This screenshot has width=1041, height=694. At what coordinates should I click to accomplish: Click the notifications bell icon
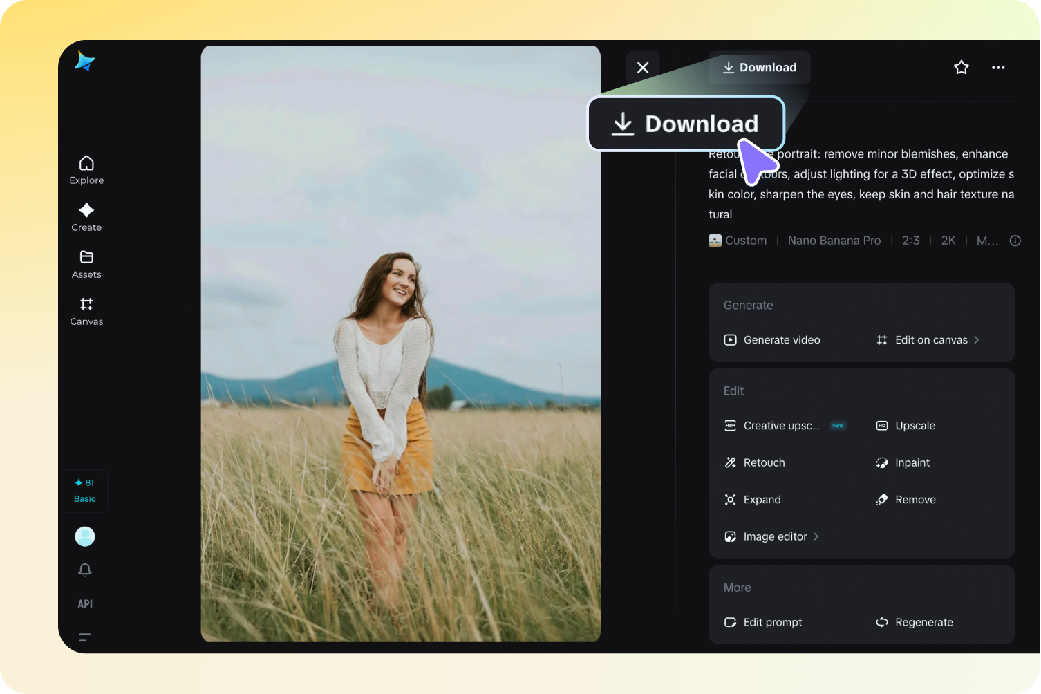[84, 570]
